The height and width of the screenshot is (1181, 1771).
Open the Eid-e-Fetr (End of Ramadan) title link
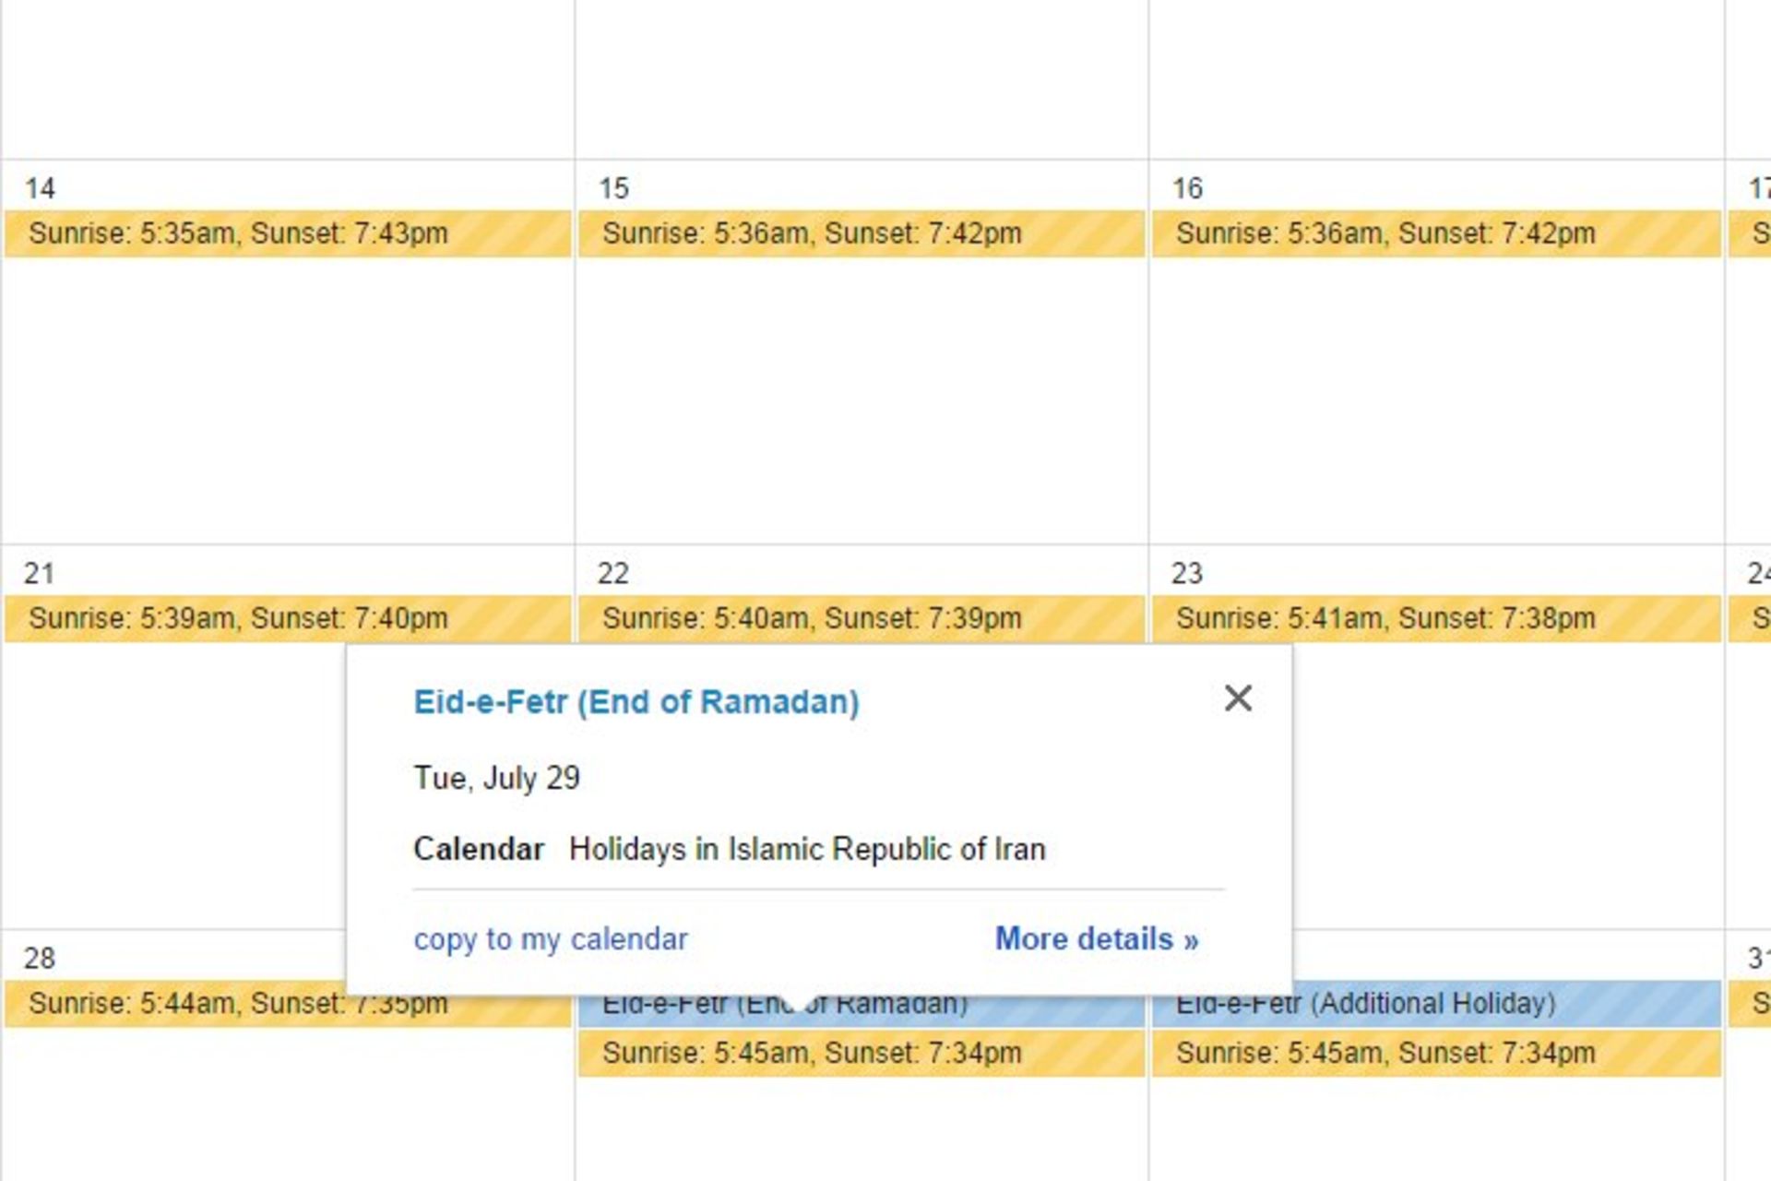[636, 702]
